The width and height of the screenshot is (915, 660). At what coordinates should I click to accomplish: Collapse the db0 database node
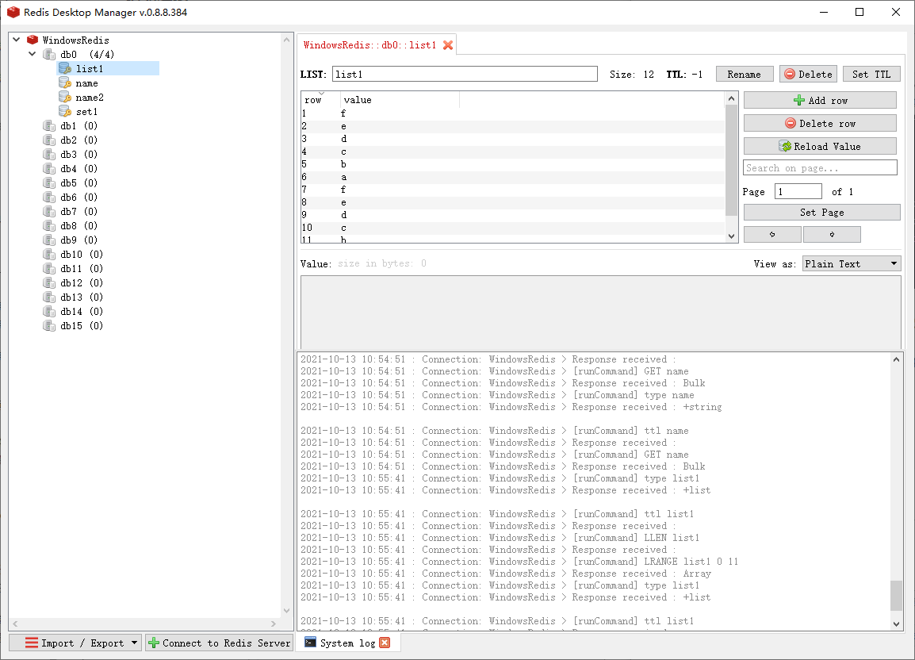click(33, 54)
